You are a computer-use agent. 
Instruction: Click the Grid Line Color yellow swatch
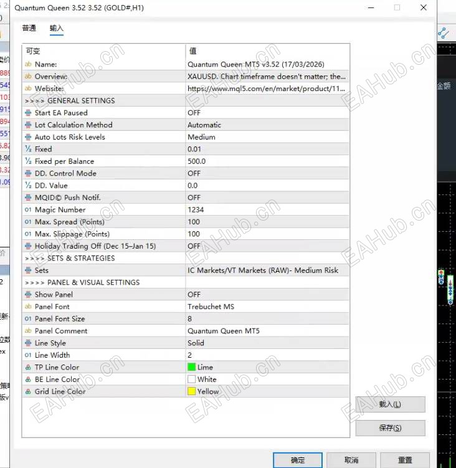191,391
